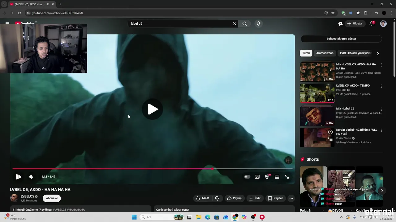This screenshot has height=222, width=396.
Task: Clear the search box with the X icon
Action: tap(235, 23)
